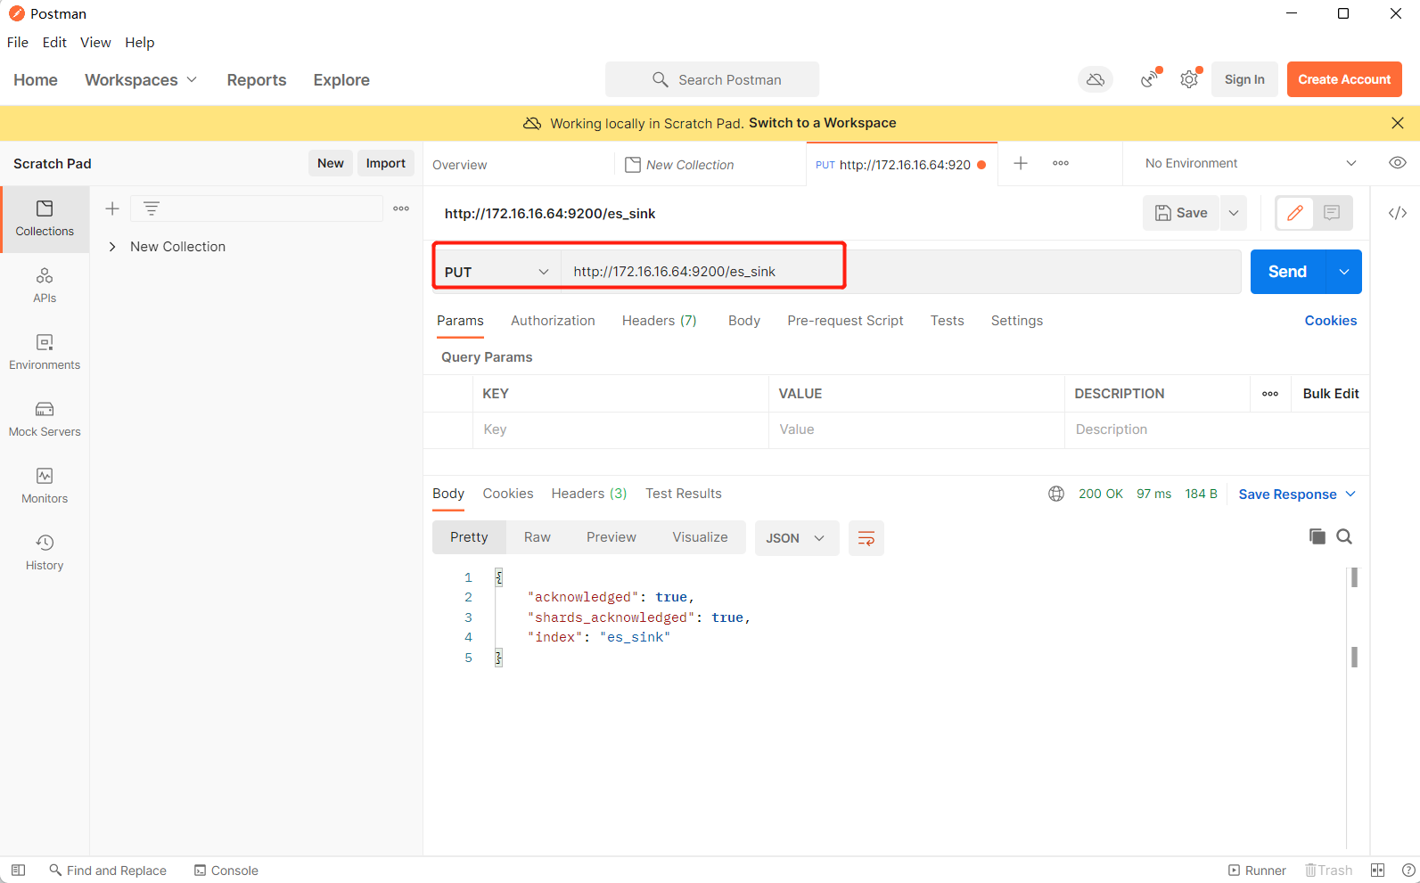The height and width of the screenshot is (883, 1420).
Task: Open the Trash from status bar
Action: click(1328, 871)
